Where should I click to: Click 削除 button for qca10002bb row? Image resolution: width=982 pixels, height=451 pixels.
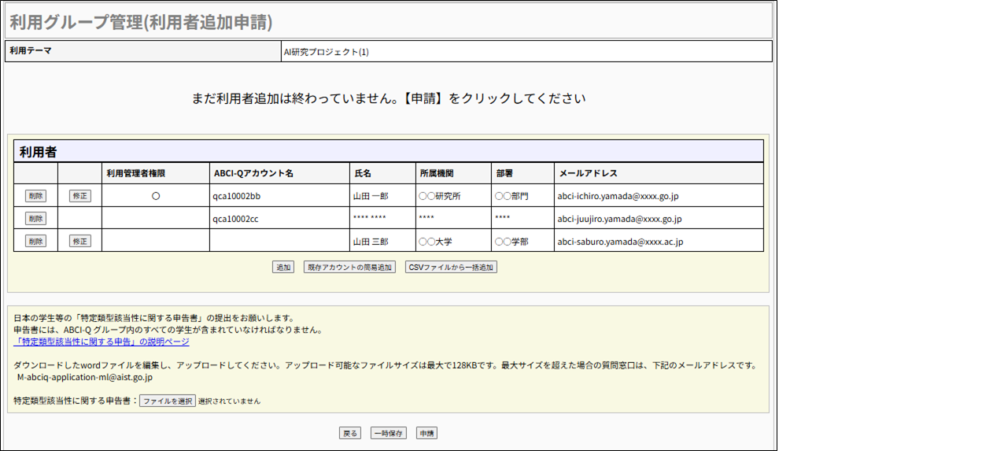click(35, 196)
